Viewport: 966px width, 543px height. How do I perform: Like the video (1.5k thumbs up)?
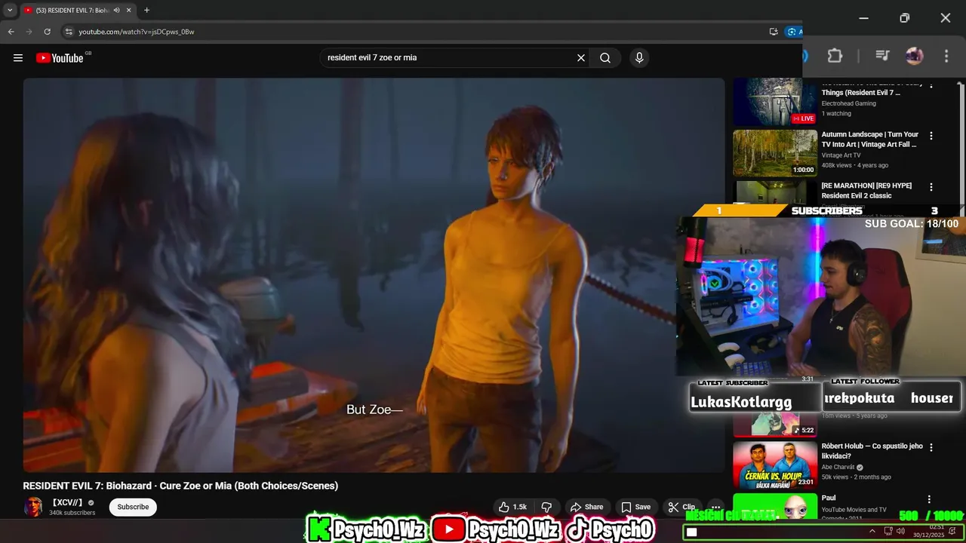(513, 507)
